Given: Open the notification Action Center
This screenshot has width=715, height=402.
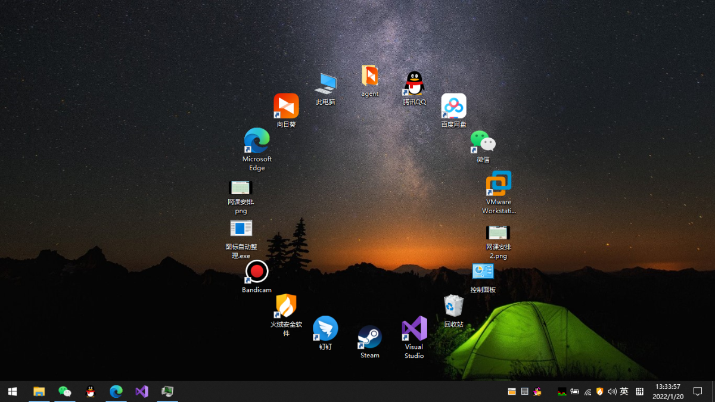Looking at the screenshot, I should pos(698,391).
